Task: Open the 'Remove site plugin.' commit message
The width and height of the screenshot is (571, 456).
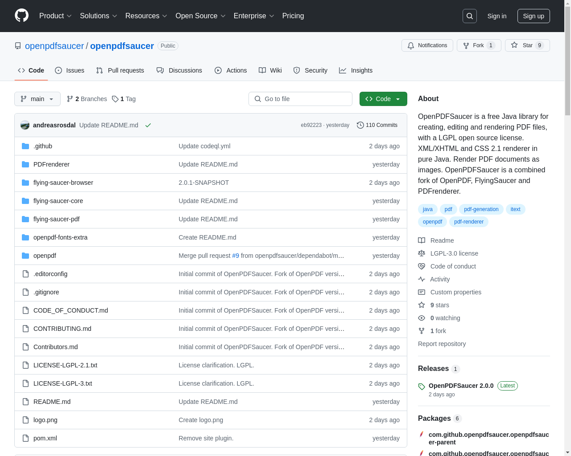Action: [206, 438]
